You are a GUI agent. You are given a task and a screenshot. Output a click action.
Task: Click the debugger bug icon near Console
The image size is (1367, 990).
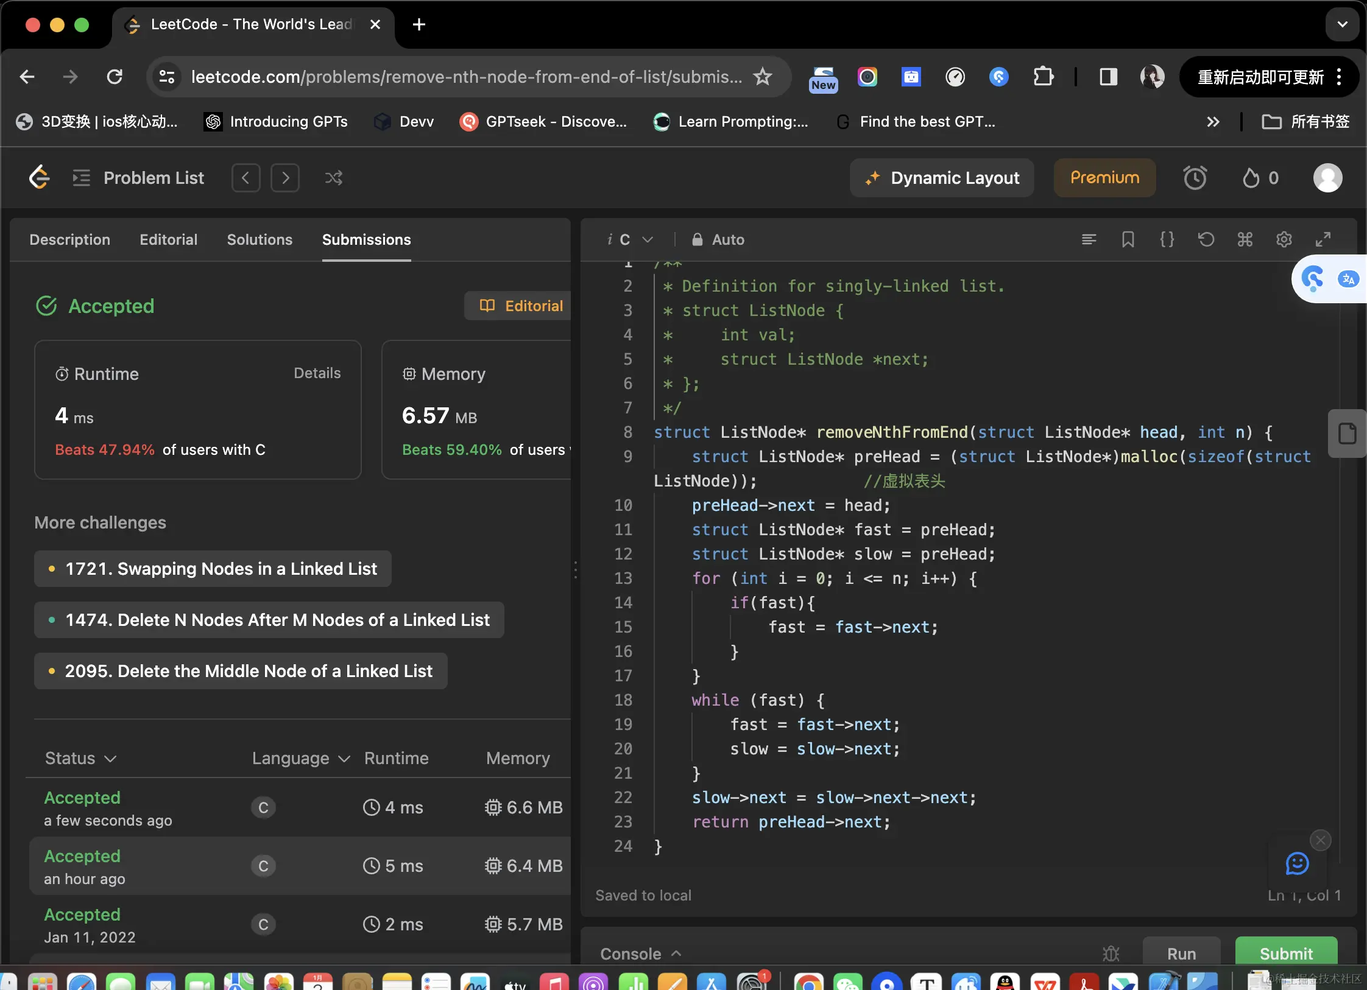coord(1111,953)
